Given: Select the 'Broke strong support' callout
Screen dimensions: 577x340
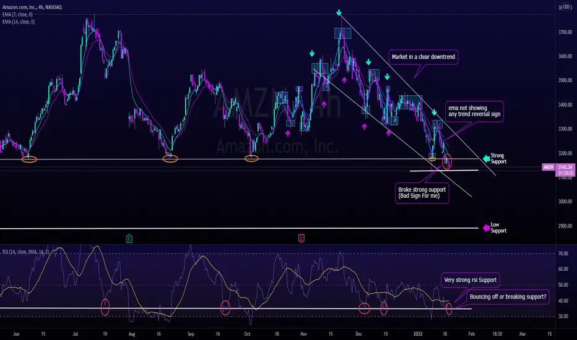Looking at the screenshot, I should tap(422, 193).
